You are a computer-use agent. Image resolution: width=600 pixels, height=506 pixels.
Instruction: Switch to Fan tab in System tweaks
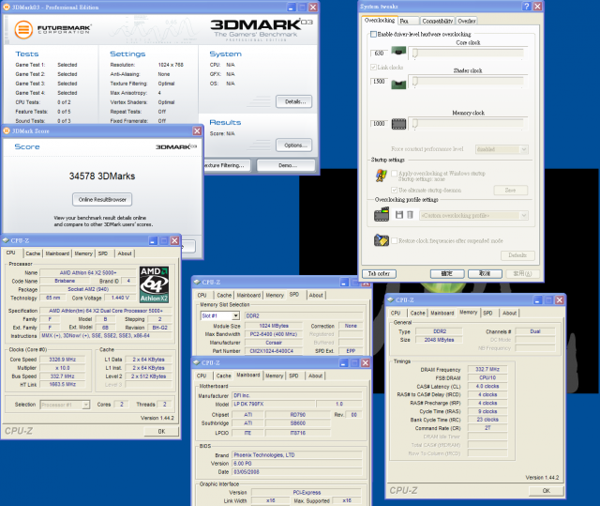[x=408, y=21]
